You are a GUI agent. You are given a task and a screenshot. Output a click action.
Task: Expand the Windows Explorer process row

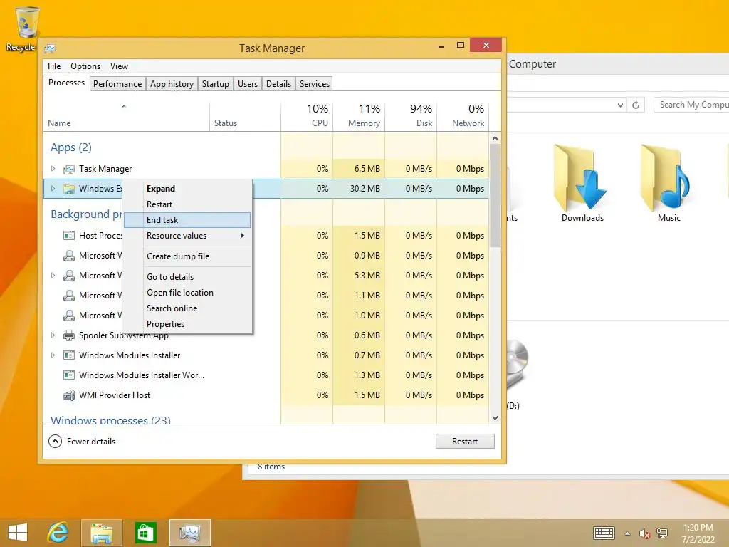click(x=53, y=188)
